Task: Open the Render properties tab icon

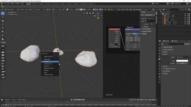Action: click(159, 48)
